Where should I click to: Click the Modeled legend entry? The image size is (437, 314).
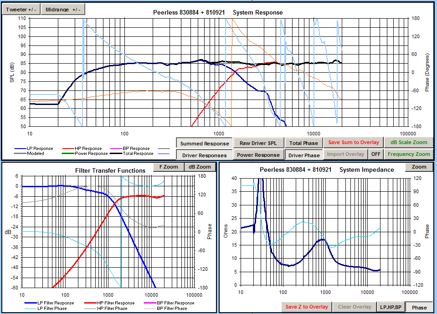[29, 154]
